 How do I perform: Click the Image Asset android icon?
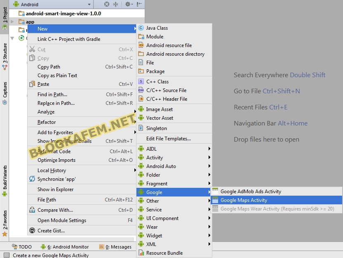coord(141,109)
